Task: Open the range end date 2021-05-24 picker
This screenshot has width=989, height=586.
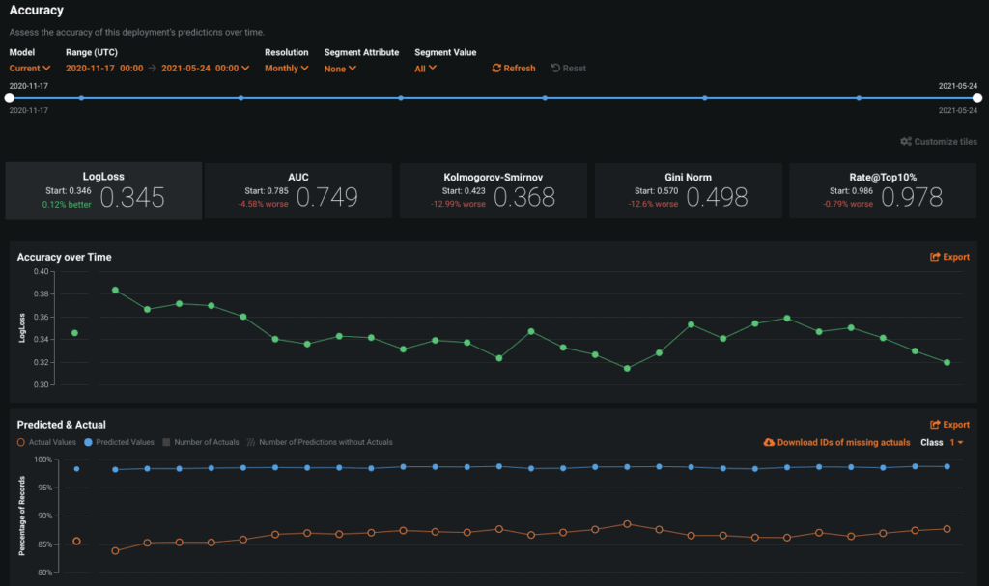Action: [x=205, y=69]
